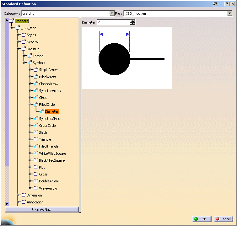Image resolution: width=237 pixels, height=226 pixels.
Task: Click the filled circle preview image
Action: (x=127, y=58)
